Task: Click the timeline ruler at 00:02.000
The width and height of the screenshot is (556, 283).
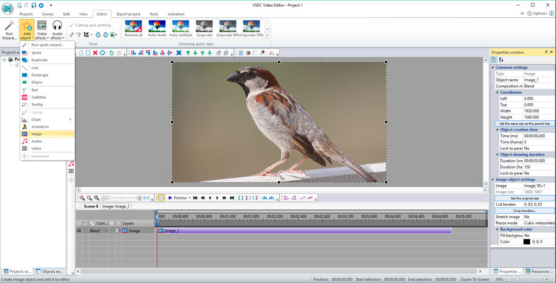Action: click(x=275, y=216)
